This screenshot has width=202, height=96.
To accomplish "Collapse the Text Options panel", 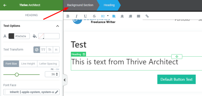I will (x=58, y=26).
